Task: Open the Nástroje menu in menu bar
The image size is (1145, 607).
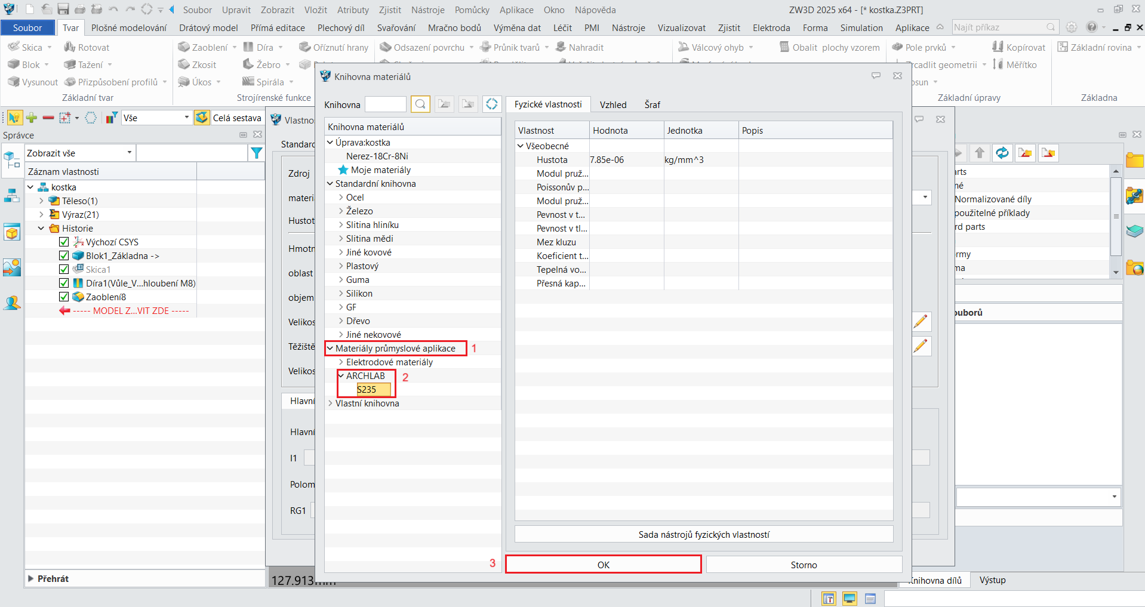Action: pyautogui.click(x=427, y=10)
